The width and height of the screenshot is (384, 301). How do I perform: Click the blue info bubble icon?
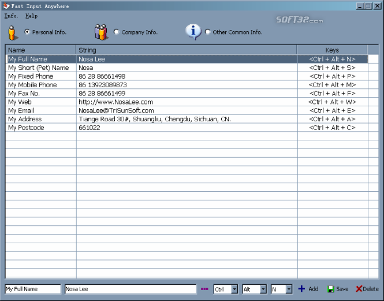click(x=193, y=32)
